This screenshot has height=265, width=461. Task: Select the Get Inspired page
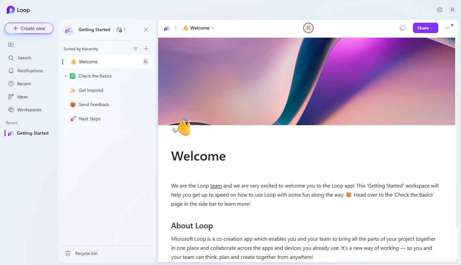[x=91, y=90]
